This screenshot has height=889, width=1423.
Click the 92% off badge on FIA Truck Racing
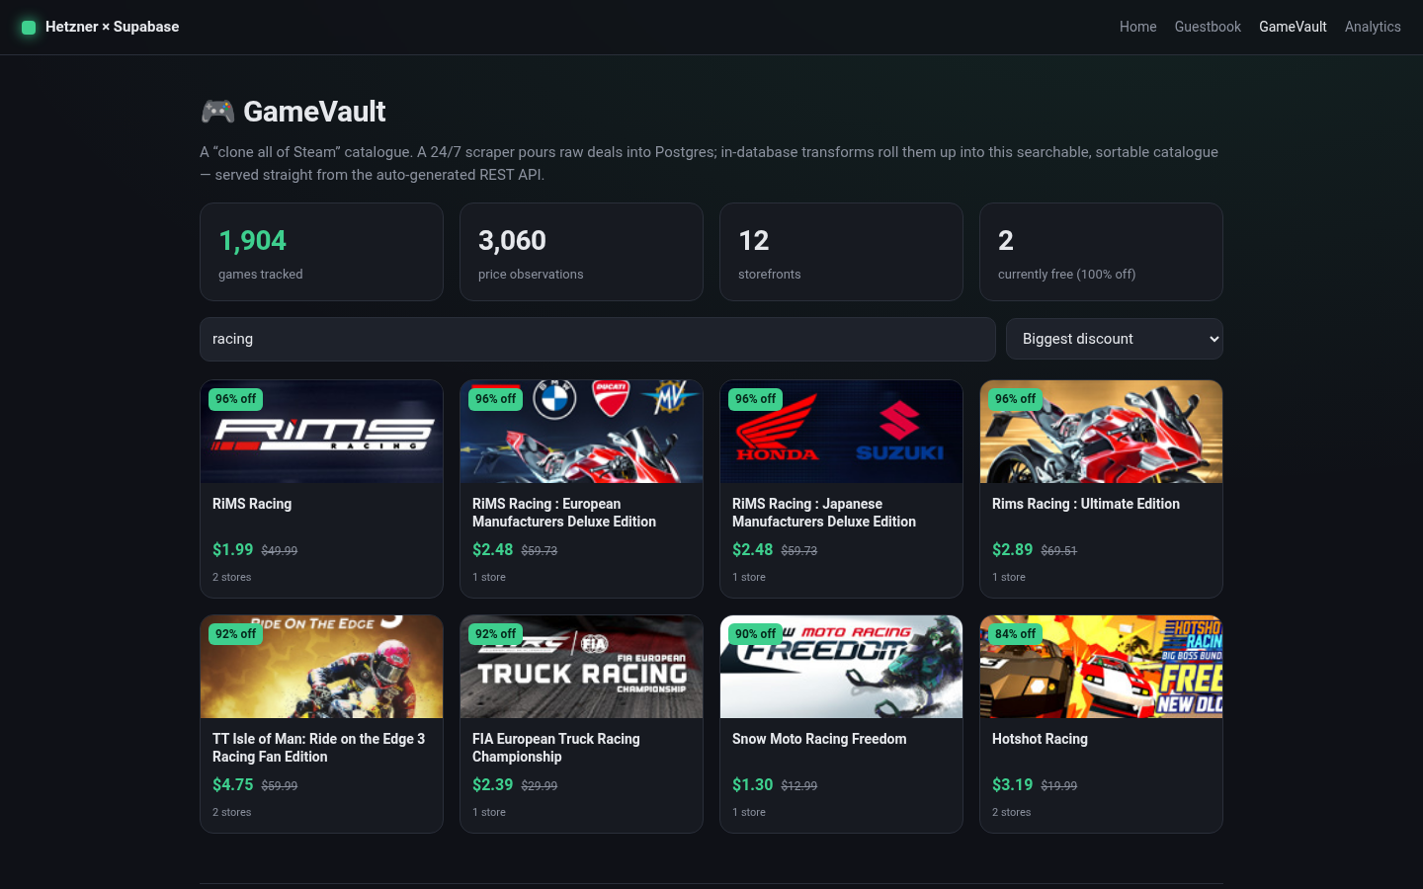click(495, 634)
